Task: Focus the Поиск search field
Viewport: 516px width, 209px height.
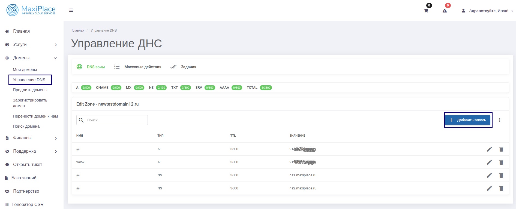Action: pos(112,120)
